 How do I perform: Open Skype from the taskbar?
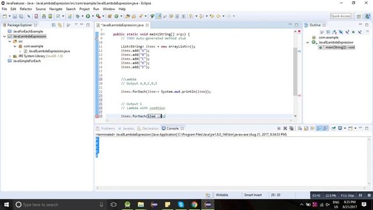pyautogui.click(x=181, y=205)
